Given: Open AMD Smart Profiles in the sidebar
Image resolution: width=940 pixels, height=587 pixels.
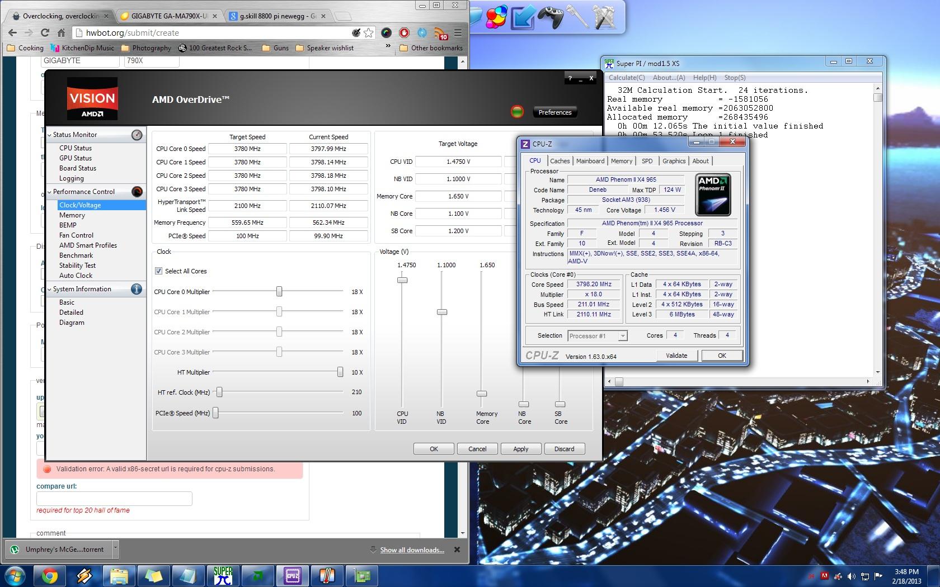Looking at the screenshot, I should (88, 245).
